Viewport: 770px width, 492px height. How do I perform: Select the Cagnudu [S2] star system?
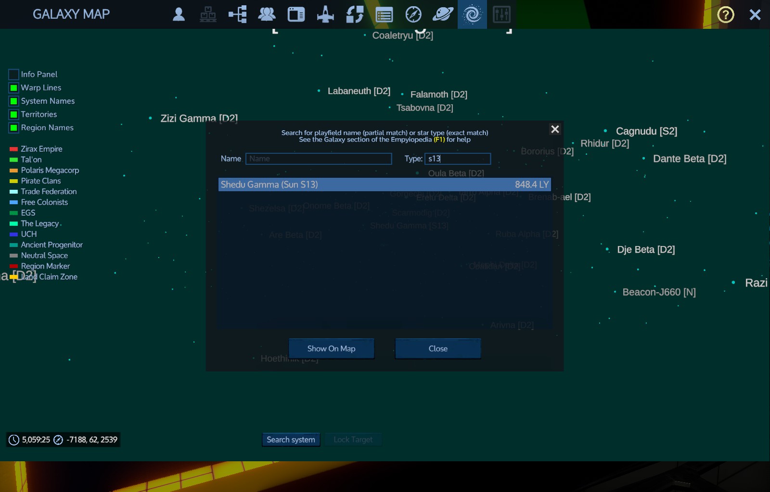646,131
